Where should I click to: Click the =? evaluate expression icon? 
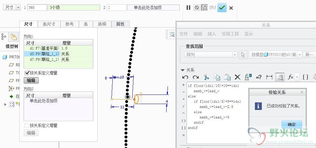pos(259,77)
